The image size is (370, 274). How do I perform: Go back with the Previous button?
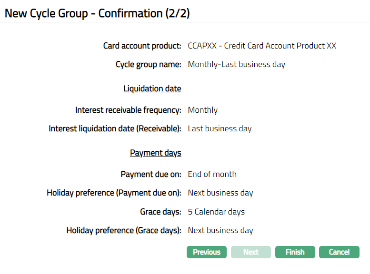point(207,252)
